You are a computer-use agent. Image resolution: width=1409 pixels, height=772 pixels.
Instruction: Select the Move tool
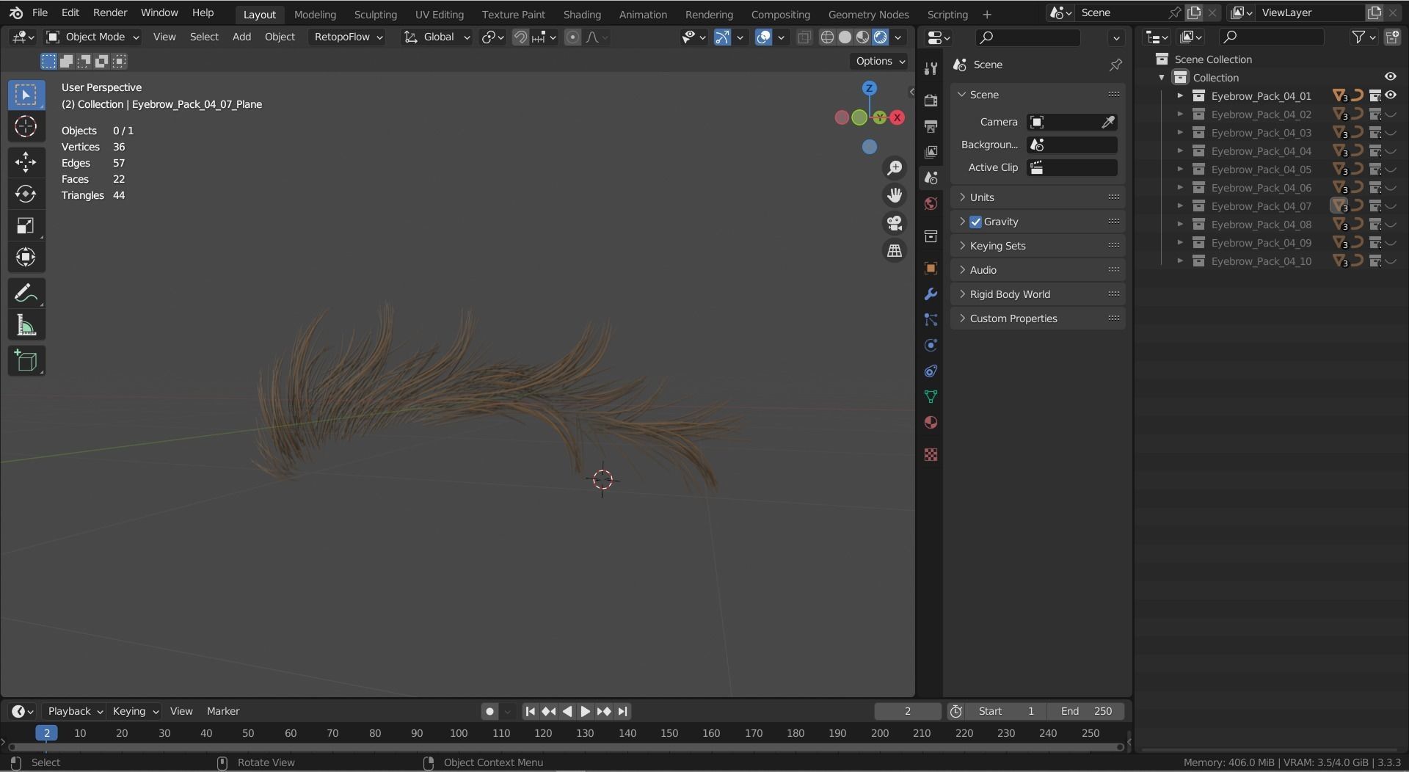click(26, 162)
